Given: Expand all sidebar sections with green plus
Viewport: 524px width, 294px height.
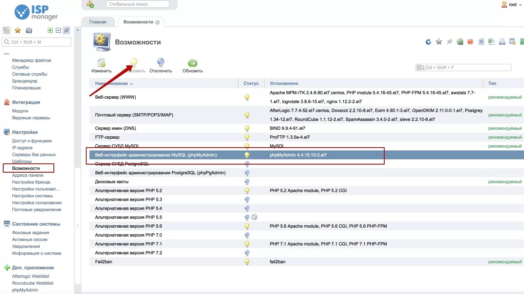Looking at the screenshot, I should [50, 30].
